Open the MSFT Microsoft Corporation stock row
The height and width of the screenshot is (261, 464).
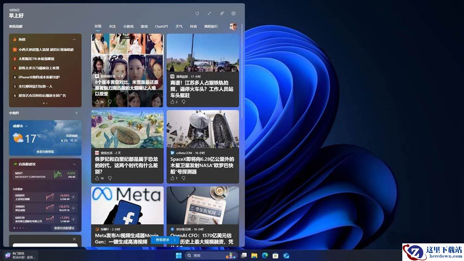tap(45, 175)
